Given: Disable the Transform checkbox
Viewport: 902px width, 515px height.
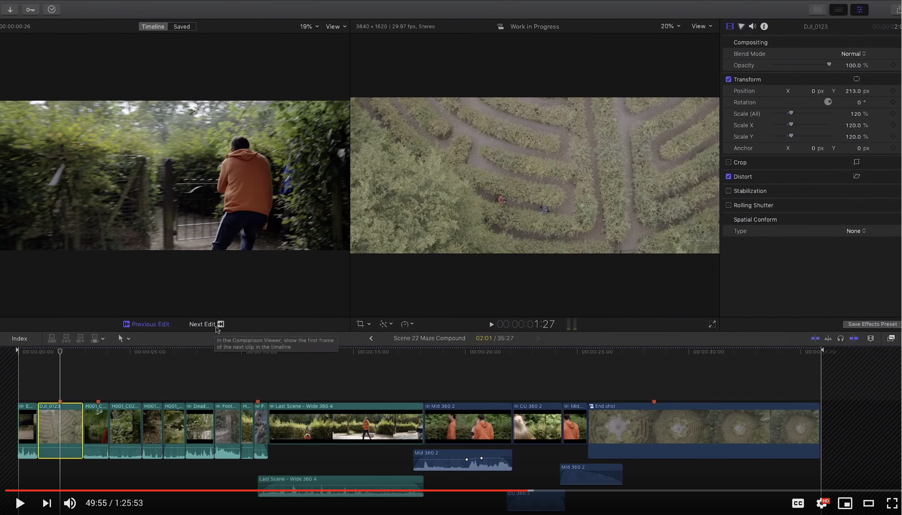Looking at the screenshot, I should (x=728, y=79).
